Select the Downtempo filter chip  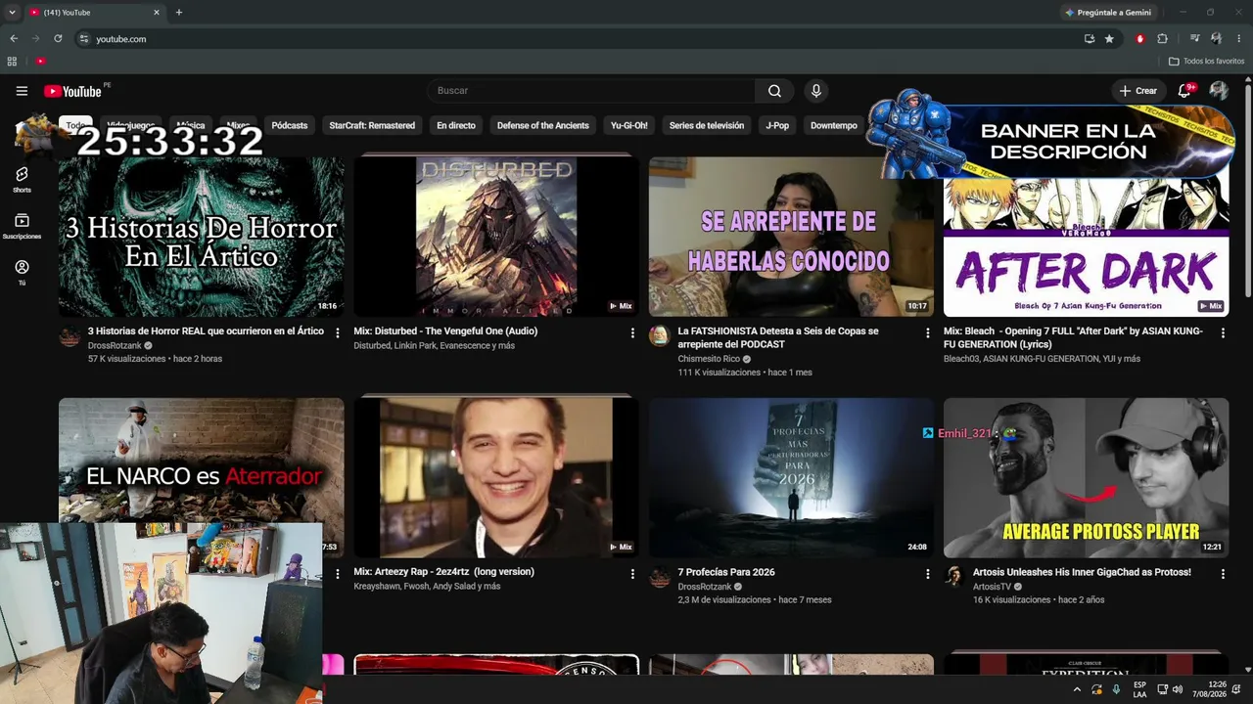834,125
